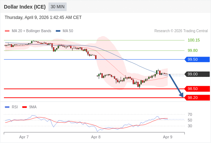Screen dimensions: 211x143
Task: Click Research © 2026 Trading Central credit
Action: [x=181, y=31]
